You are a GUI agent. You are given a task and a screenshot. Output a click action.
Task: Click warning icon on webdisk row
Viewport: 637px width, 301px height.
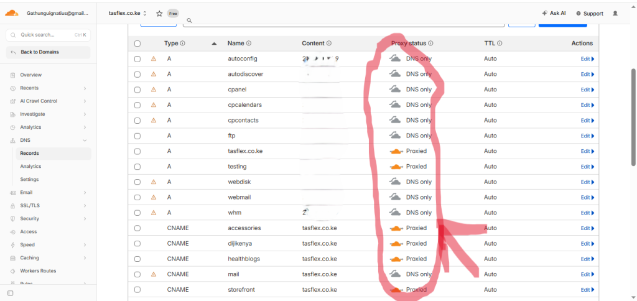point(154,182)
